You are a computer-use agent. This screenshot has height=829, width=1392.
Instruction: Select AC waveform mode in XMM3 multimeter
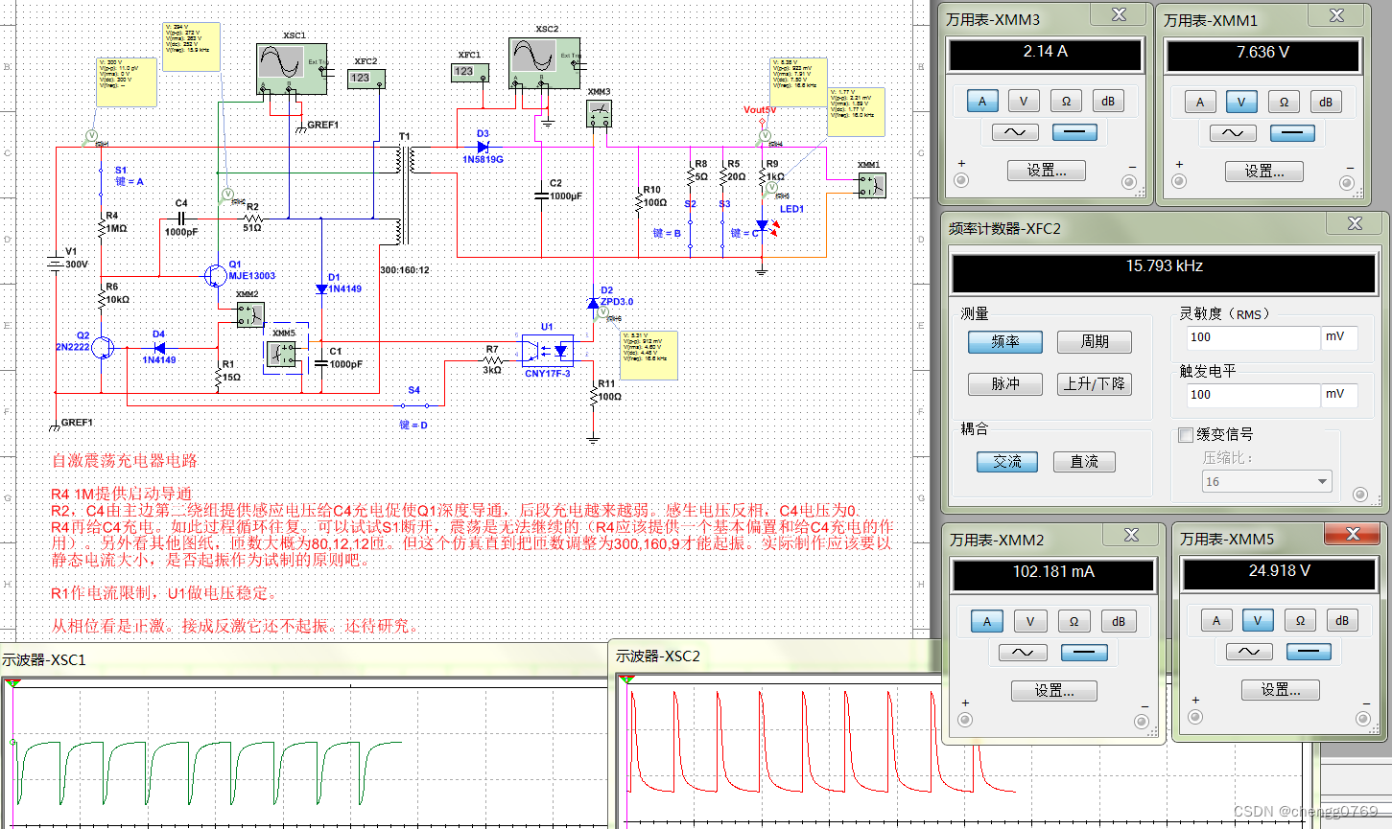pos(1015,132)
